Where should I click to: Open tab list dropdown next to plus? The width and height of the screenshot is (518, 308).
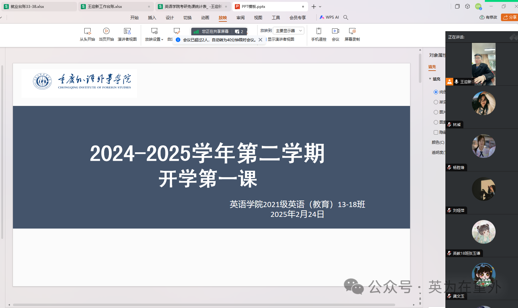point(320,7)
